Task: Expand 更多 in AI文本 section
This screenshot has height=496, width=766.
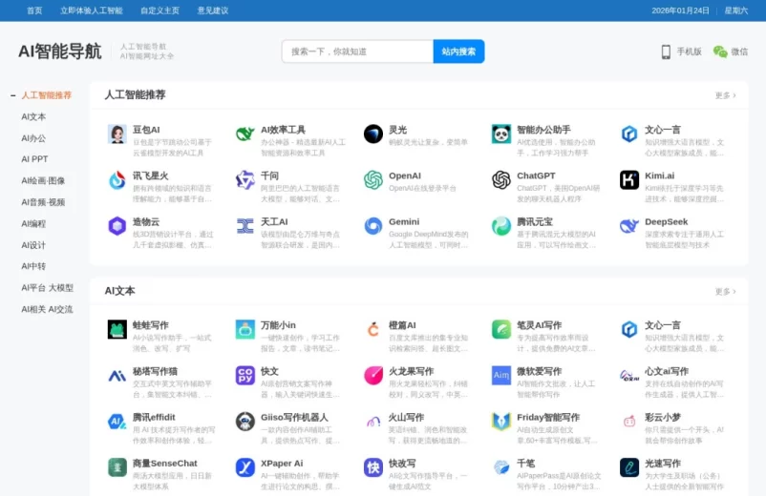Action: click(726, 291)
